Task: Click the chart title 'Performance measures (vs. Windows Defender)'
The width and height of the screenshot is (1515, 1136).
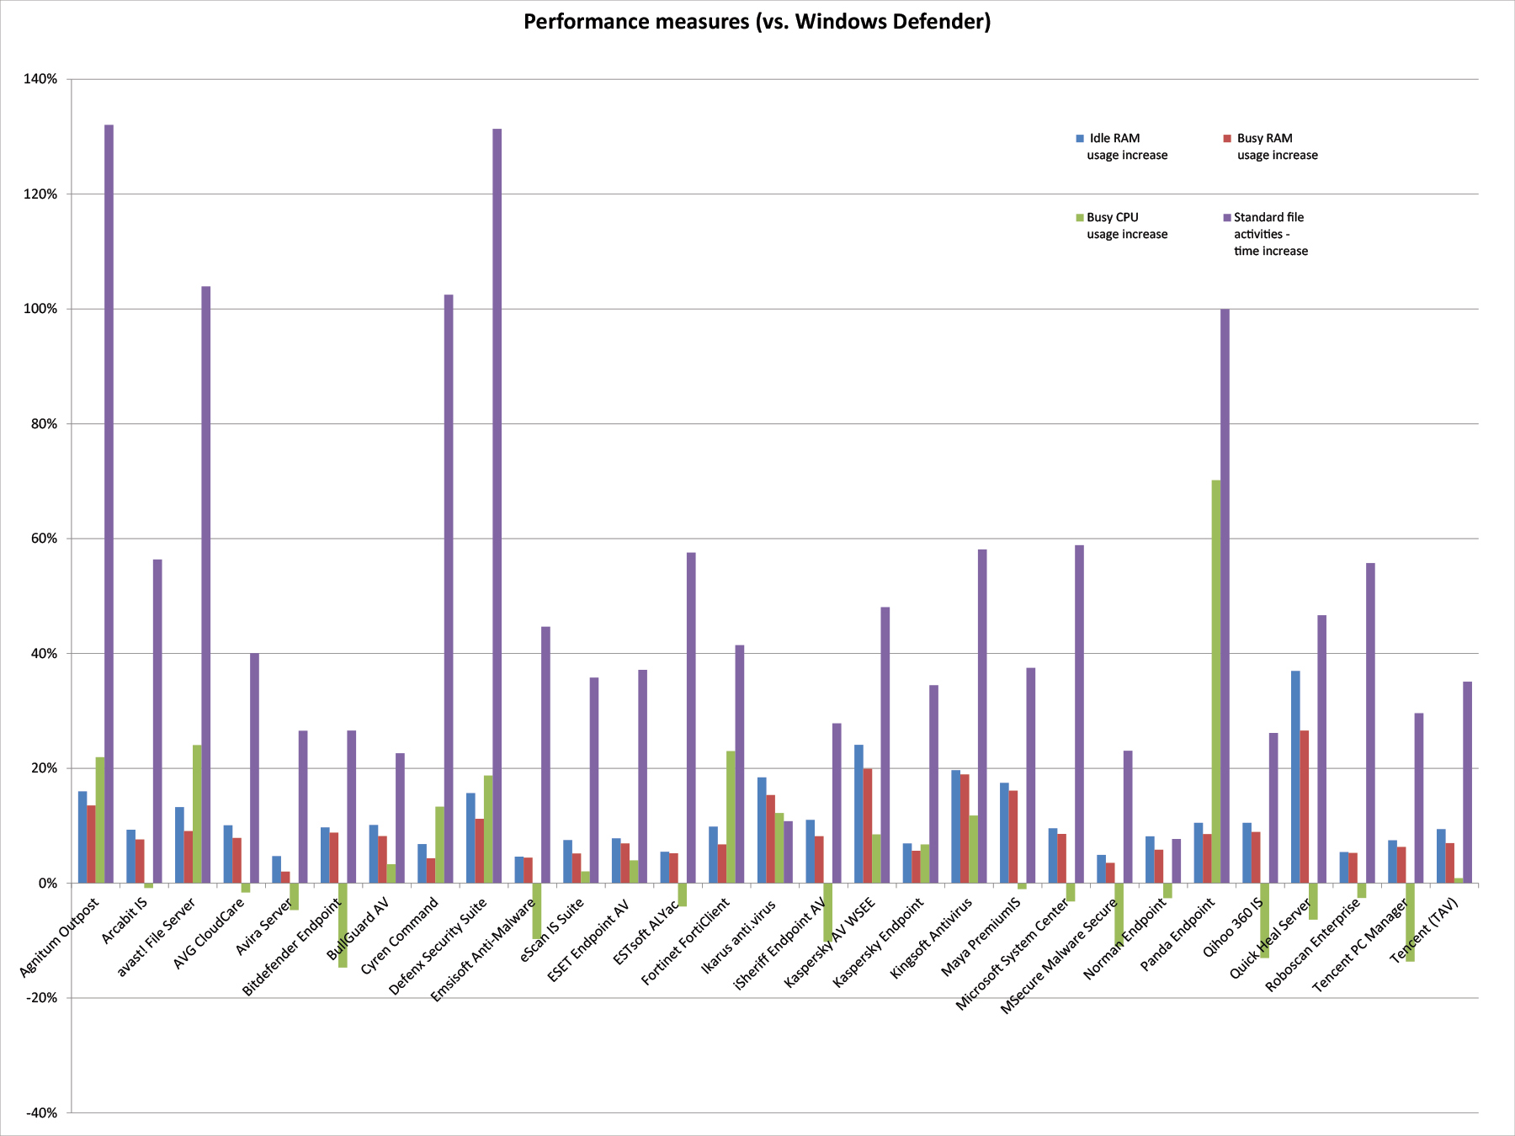Action: (x=757, y=22)
